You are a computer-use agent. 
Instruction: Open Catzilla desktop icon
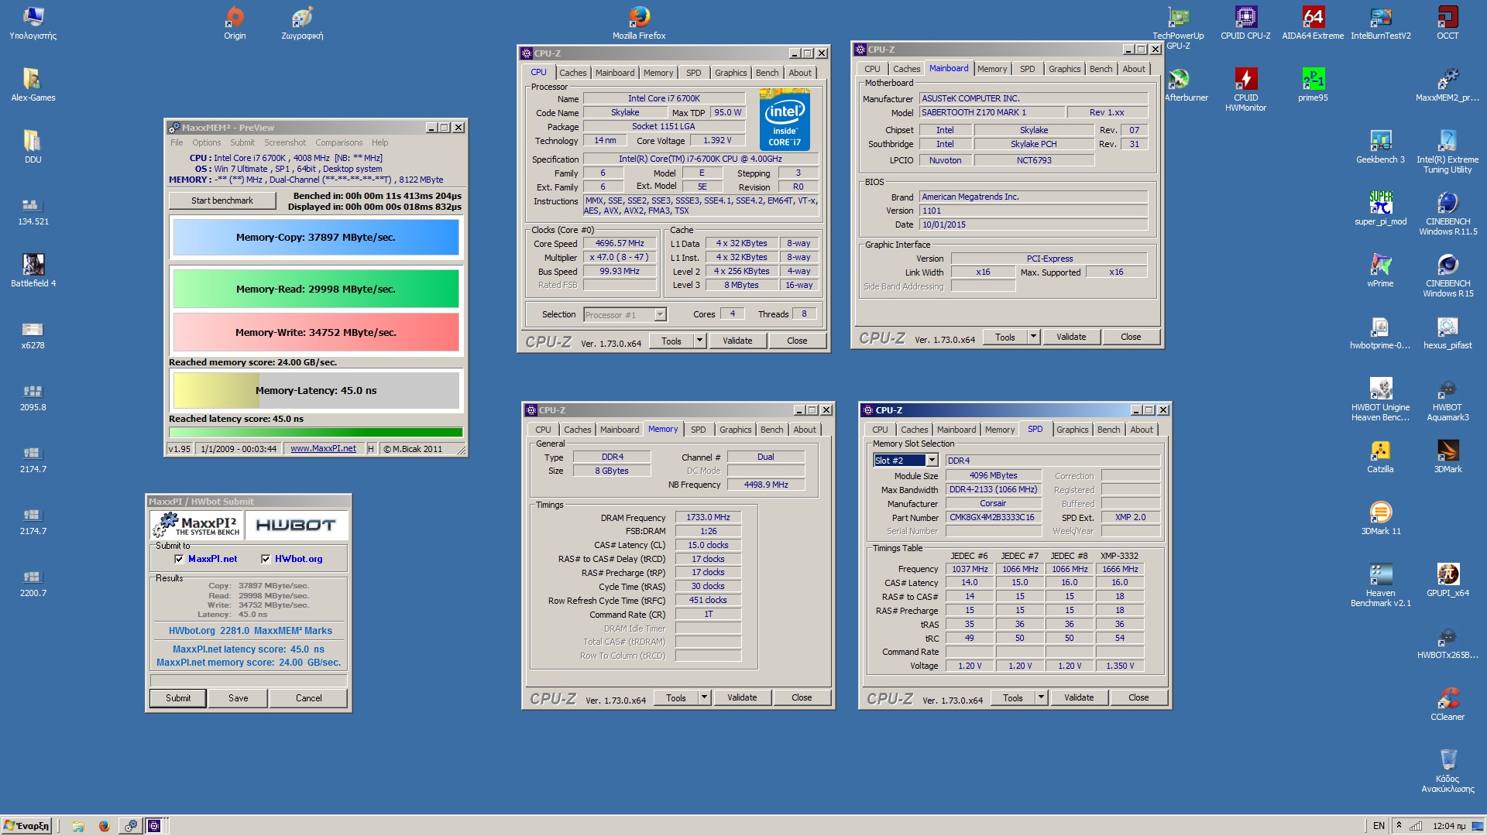tap(1380, 456)
